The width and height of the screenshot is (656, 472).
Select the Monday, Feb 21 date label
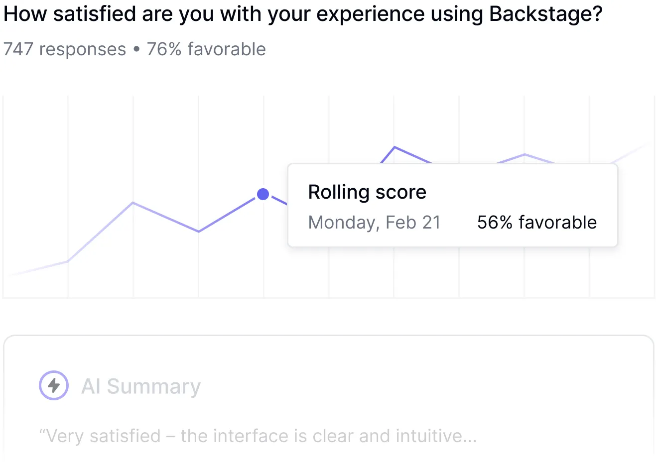point(375,223)
